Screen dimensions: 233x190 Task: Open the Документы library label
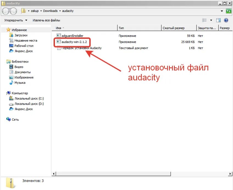[x=23, y=72]
